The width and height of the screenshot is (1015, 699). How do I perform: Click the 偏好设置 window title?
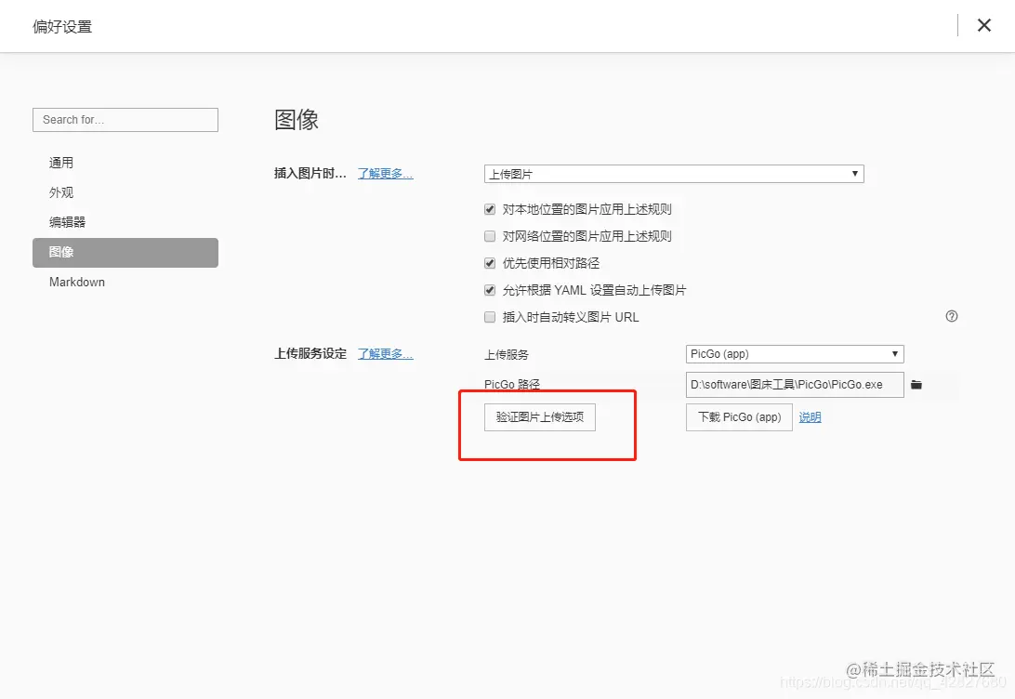pos(62,27)
